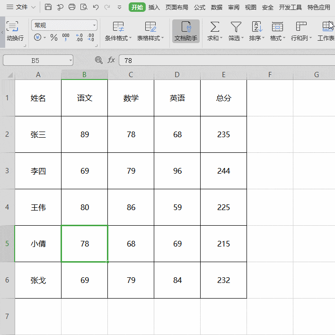Click the zoom magnifier beside the formula bar

(x=98, y=60)
